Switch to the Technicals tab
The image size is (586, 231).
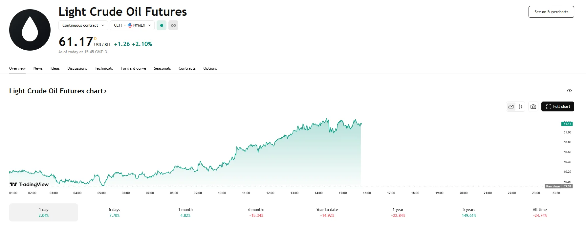pos(104,68)
